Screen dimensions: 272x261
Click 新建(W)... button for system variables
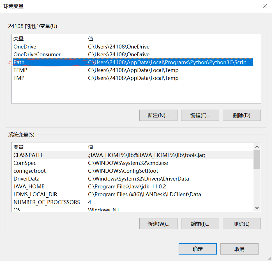158,224
